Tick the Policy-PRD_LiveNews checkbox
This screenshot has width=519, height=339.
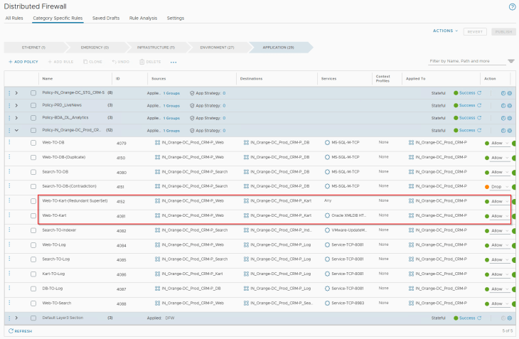tap(33, 105)
